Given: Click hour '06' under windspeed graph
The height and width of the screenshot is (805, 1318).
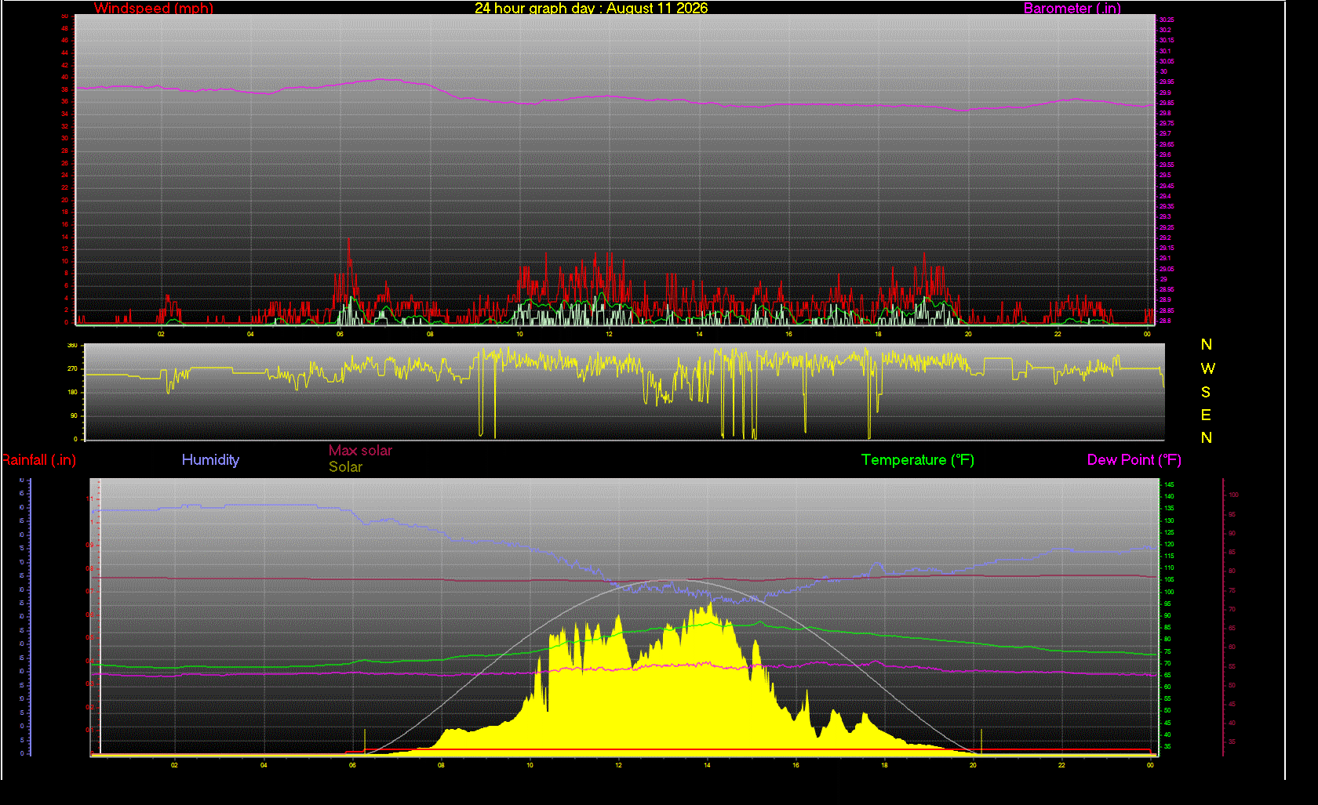Looking at the screenshot, I should coord(340,334).
